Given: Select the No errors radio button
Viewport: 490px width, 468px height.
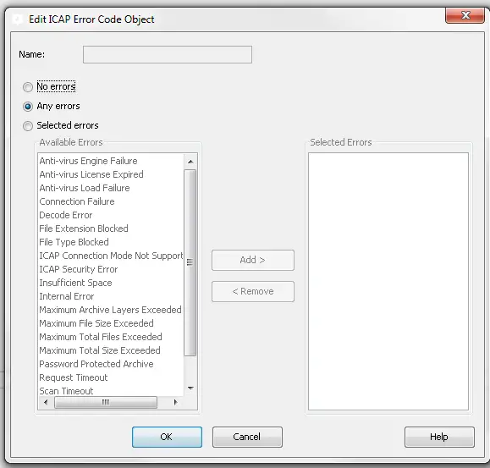Looking at the screenshot, I should click(28, 87).
